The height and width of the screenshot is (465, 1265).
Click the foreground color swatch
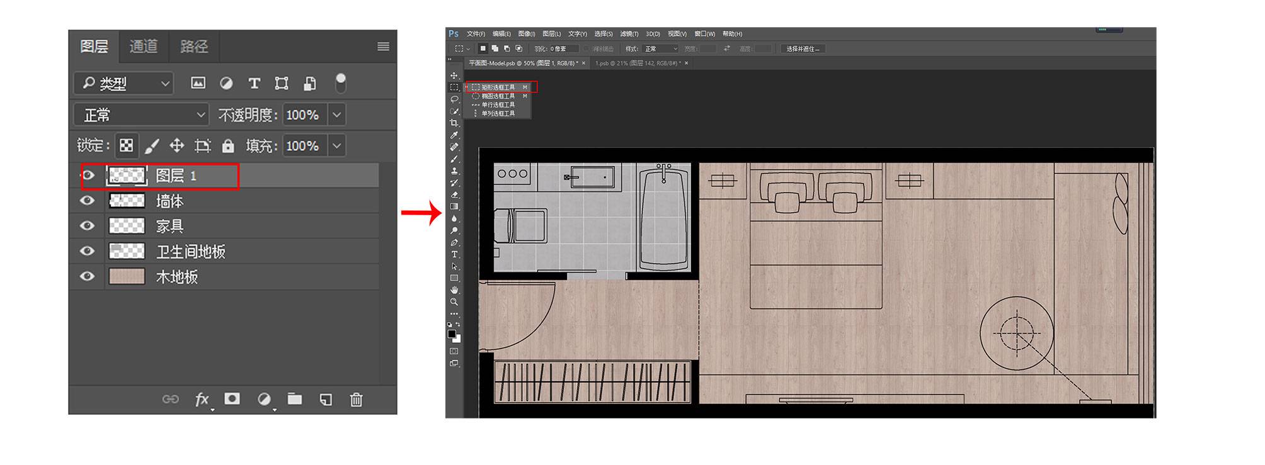452,334
